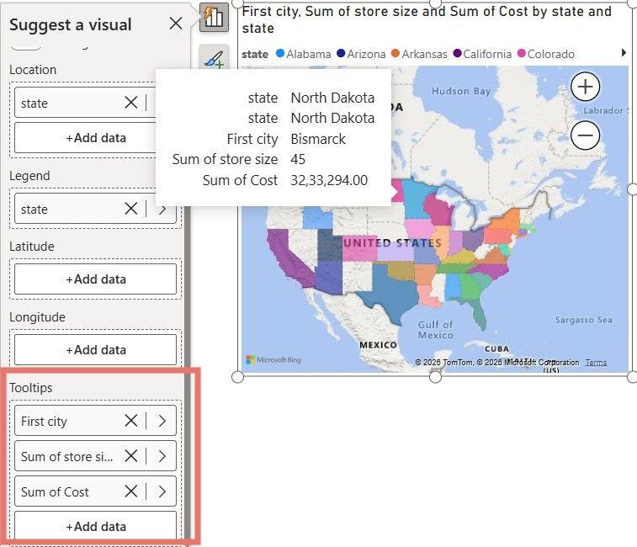Show more legend items with right arrow
637x547 pixels.
coord(624,53)
